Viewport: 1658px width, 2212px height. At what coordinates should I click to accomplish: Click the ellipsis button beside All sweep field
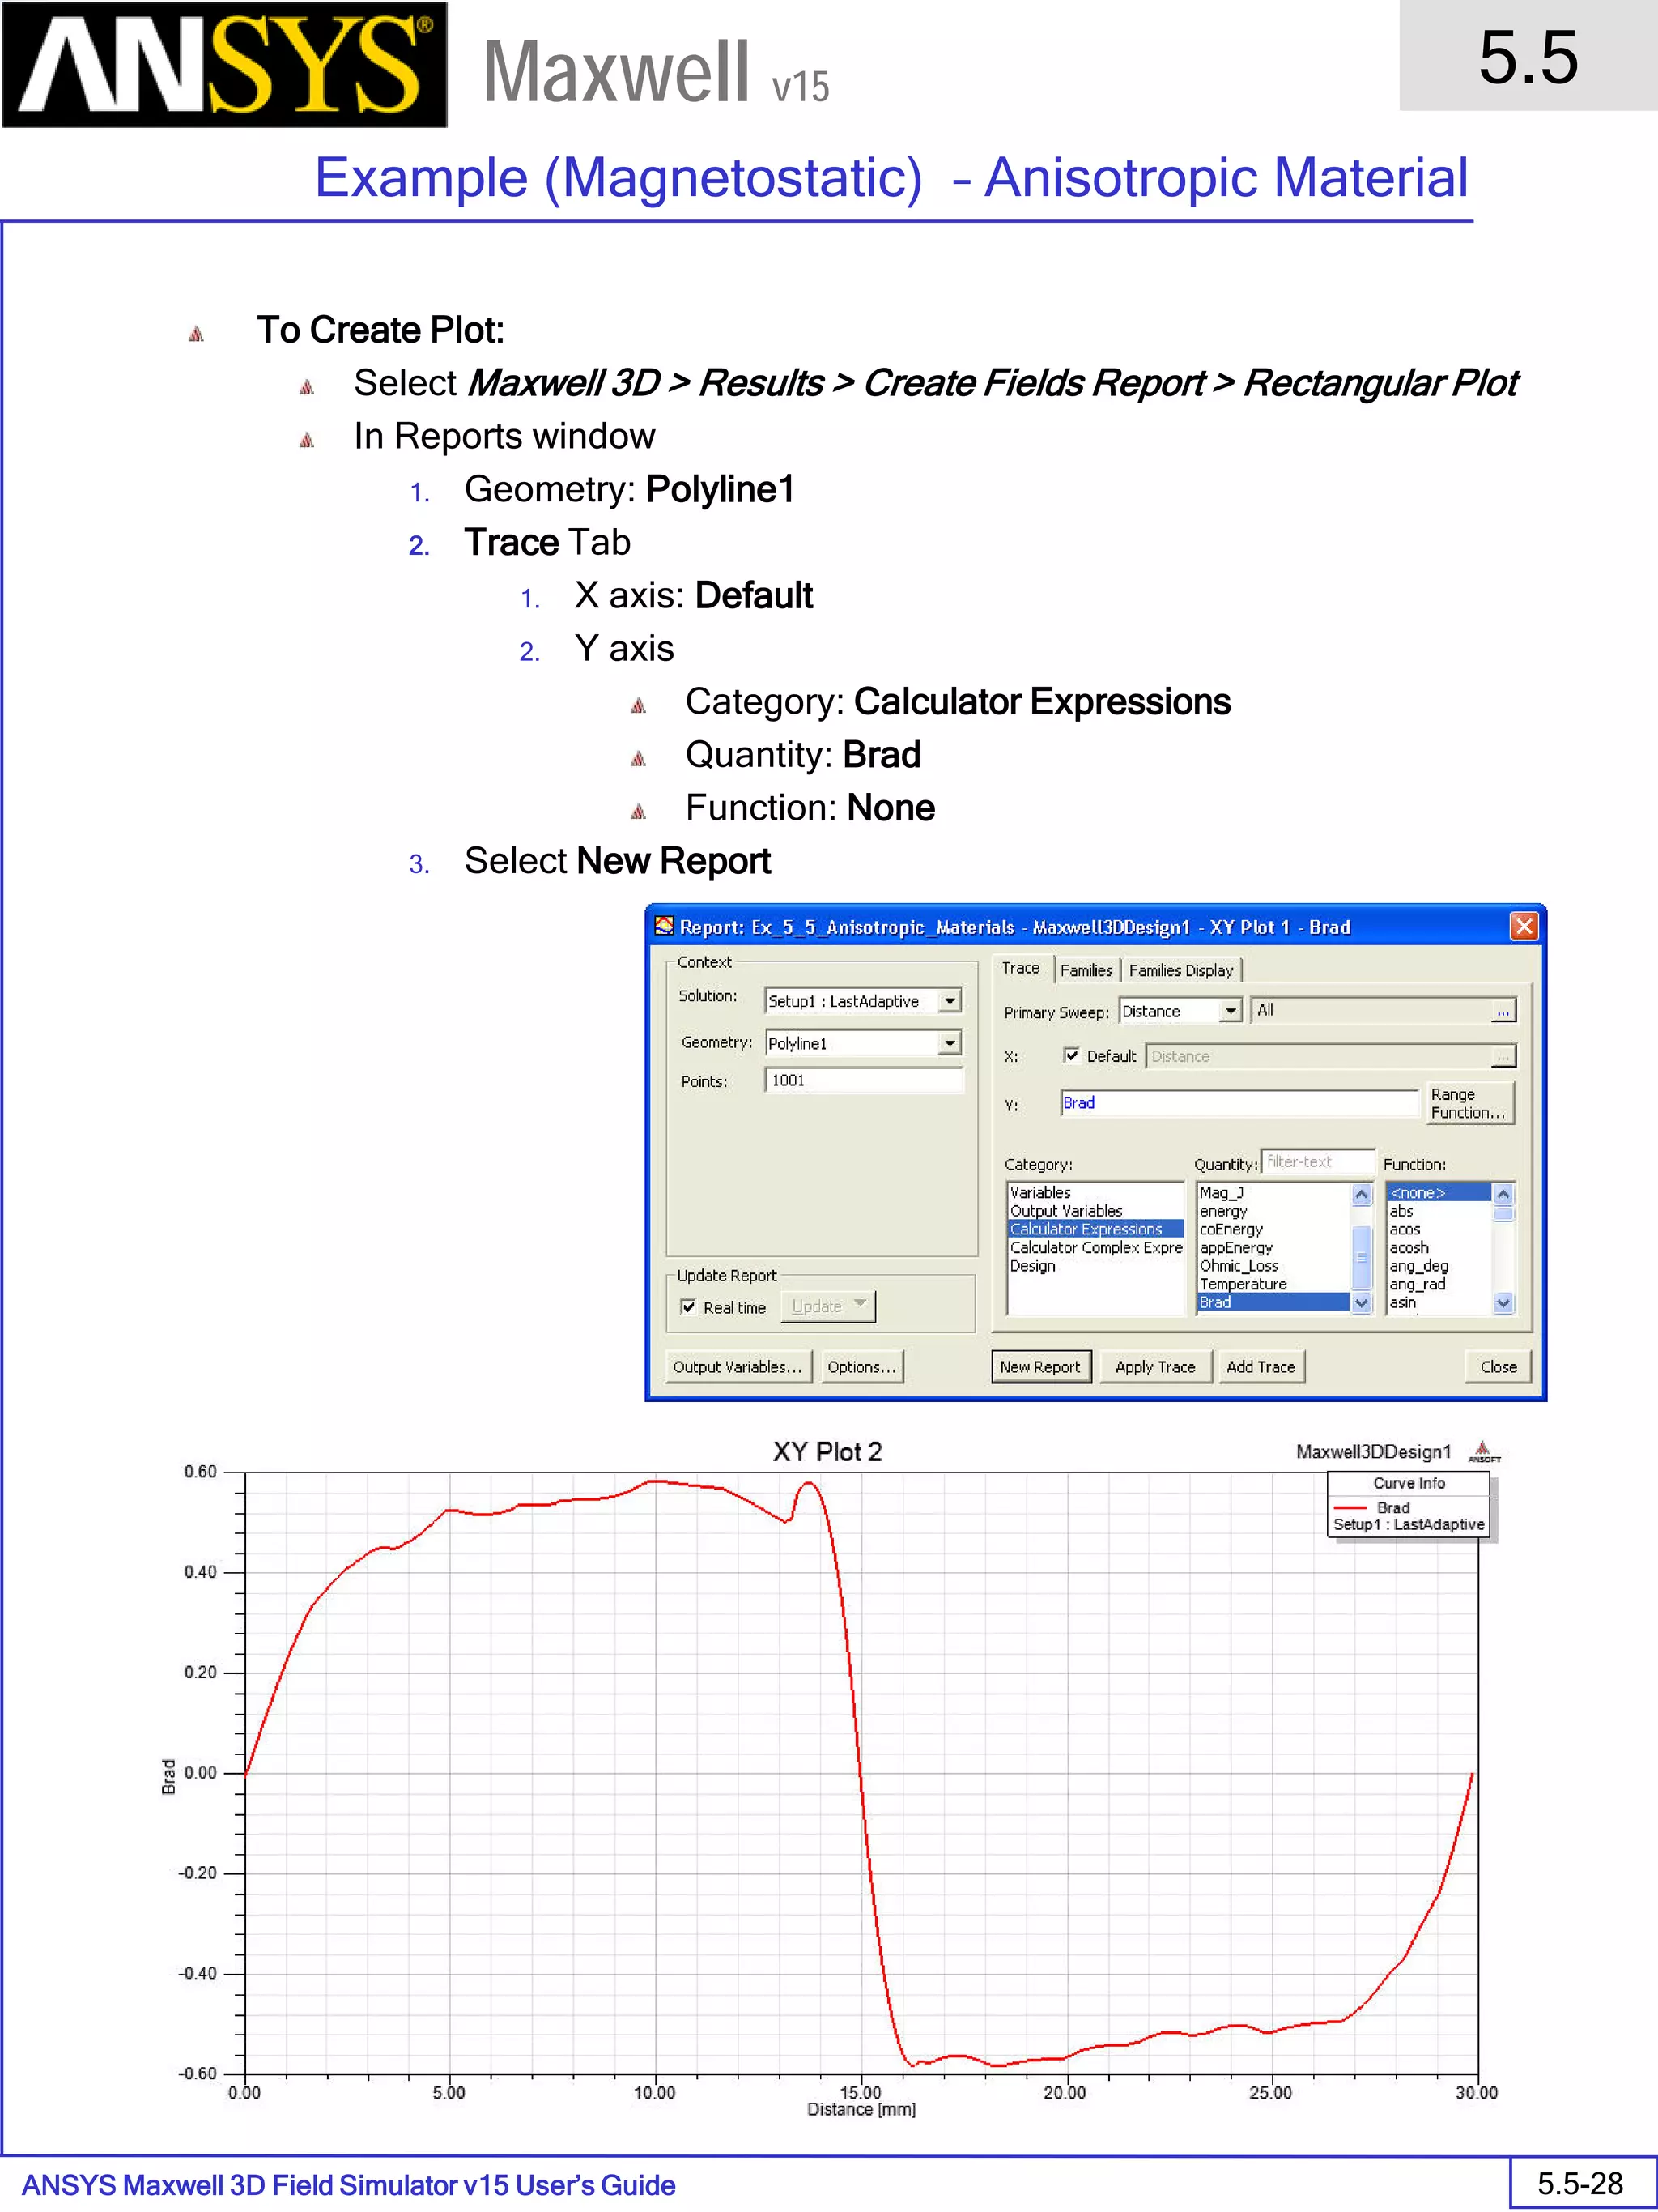click(1502, 1011)
